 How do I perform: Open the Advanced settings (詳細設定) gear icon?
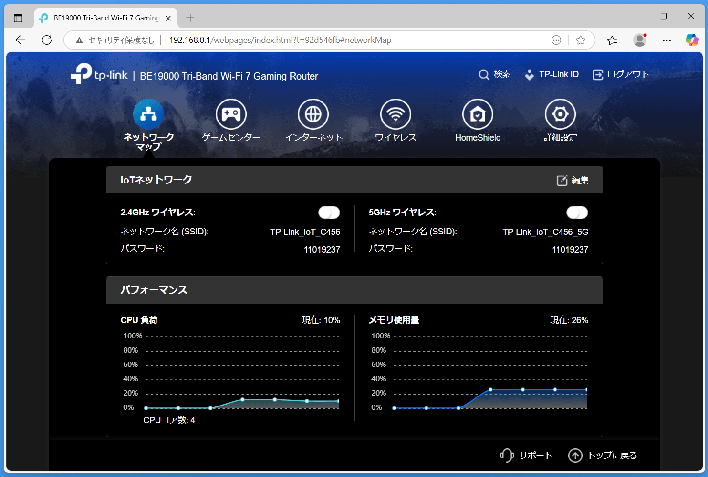point(560,114)
